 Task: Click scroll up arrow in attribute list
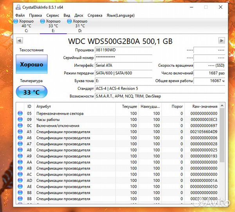[222, 106]
